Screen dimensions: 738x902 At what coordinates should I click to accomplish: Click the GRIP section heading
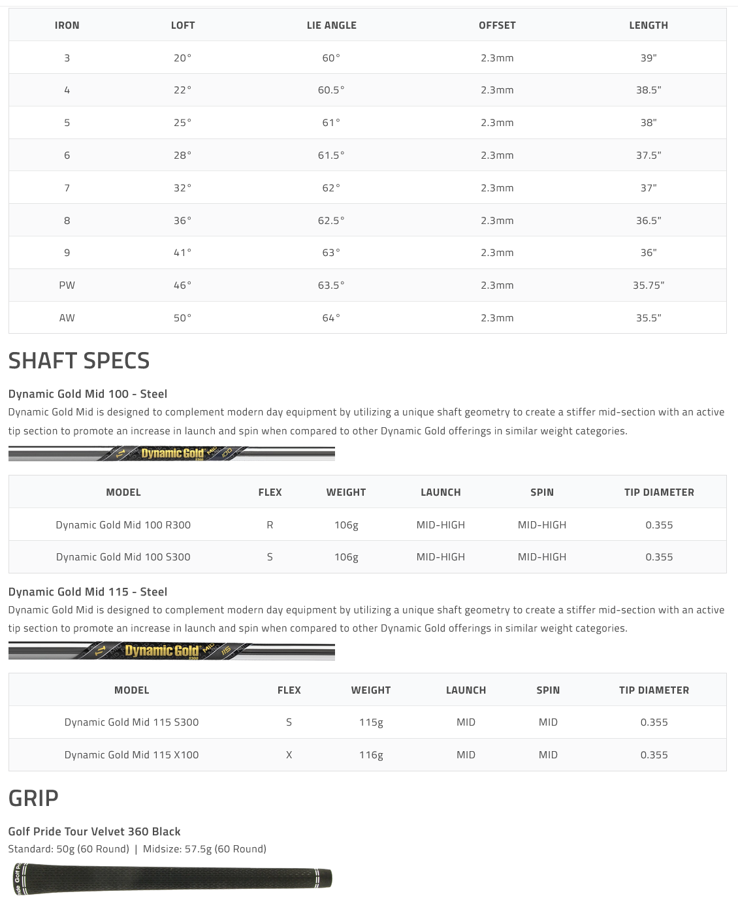[33, 798]
